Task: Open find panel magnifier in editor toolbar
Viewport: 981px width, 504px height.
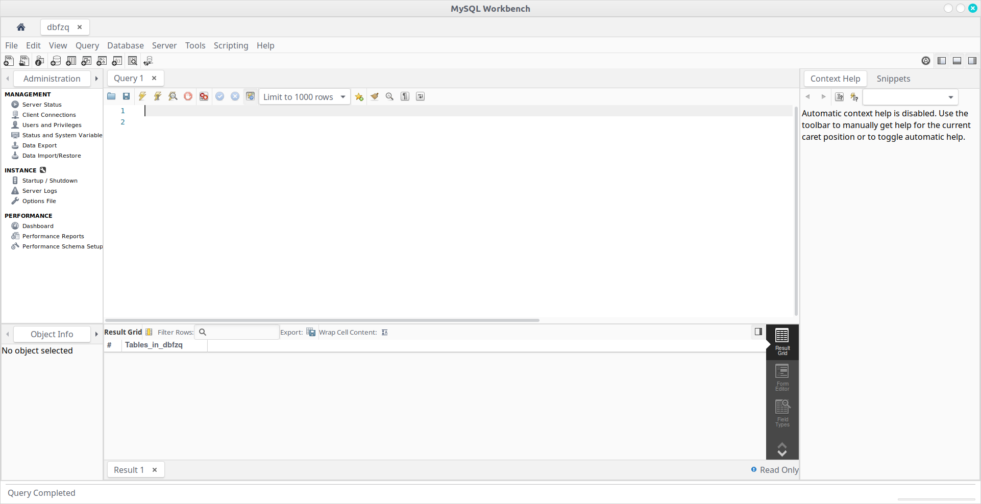Action: coord(390,96)
